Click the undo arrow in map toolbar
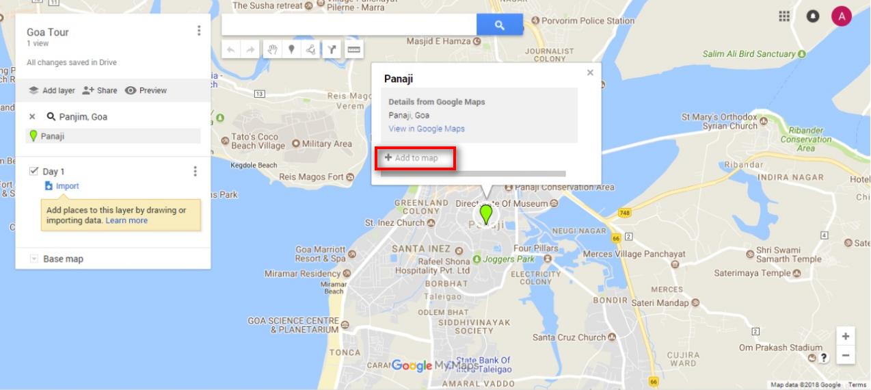Viewport: 871px width, 390px height. point(231,49)
